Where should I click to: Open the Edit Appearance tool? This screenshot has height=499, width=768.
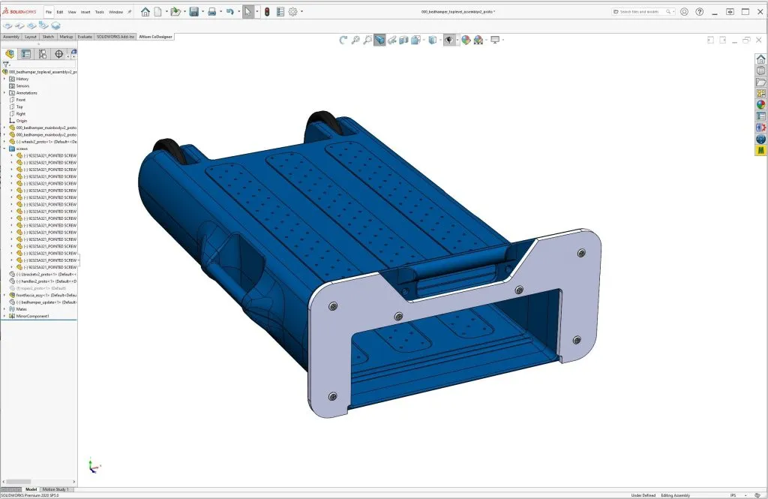(466, 39)
